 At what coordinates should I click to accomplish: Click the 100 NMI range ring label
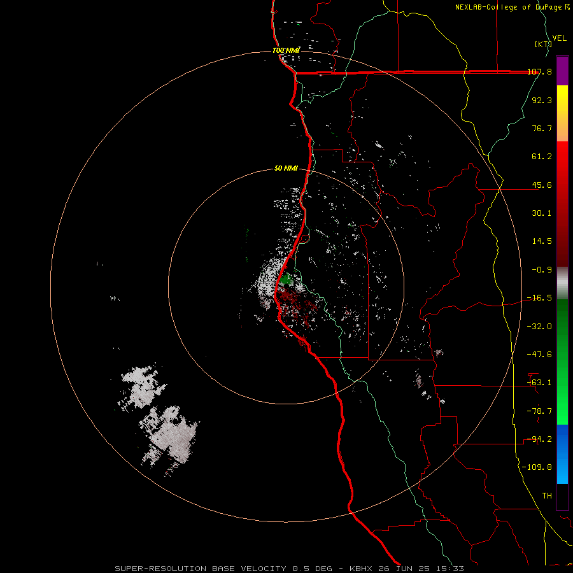click(286, 50)
